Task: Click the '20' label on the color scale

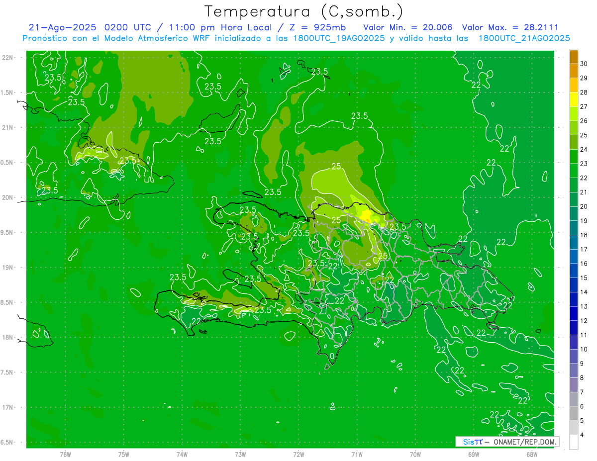Action: [x=584, y=206]
